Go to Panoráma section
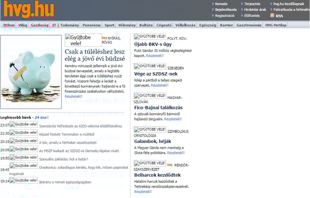 point(91,25)
